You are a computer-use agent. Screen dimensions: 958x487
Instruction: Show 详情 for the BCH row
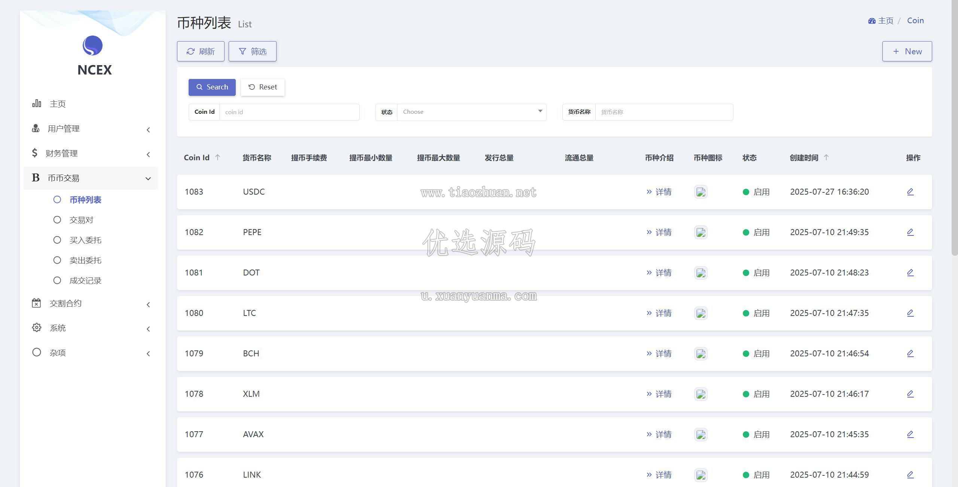659,353
